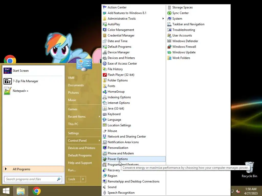262x196 pixels.
Task: Open the Fonts folder icon
Action: click(x=105, y=86)
